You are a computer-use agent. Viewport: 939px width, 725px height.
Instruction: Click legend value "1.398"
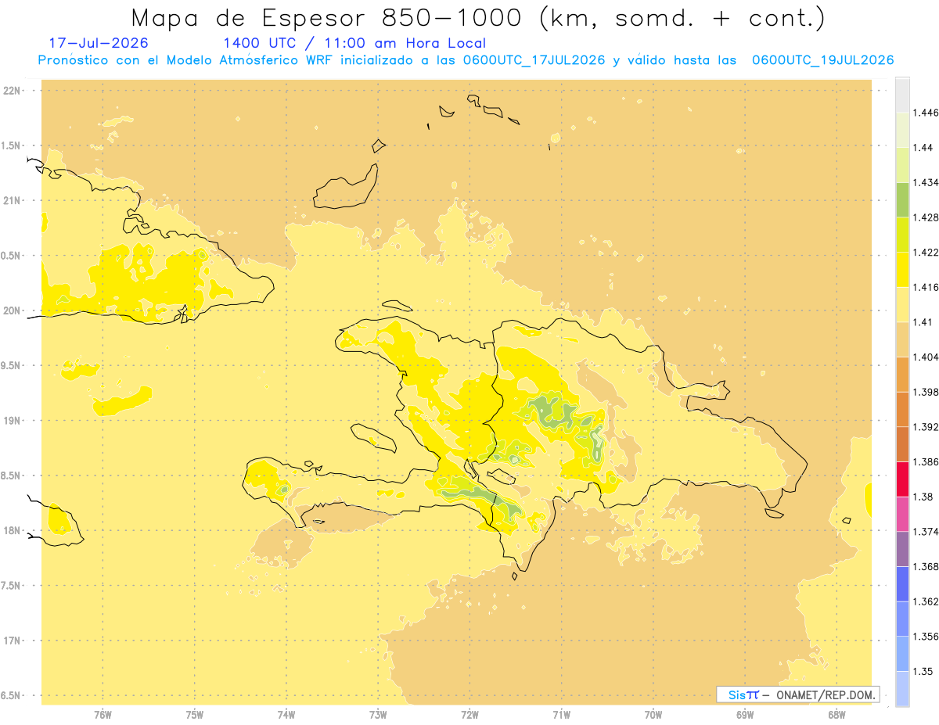926,392
